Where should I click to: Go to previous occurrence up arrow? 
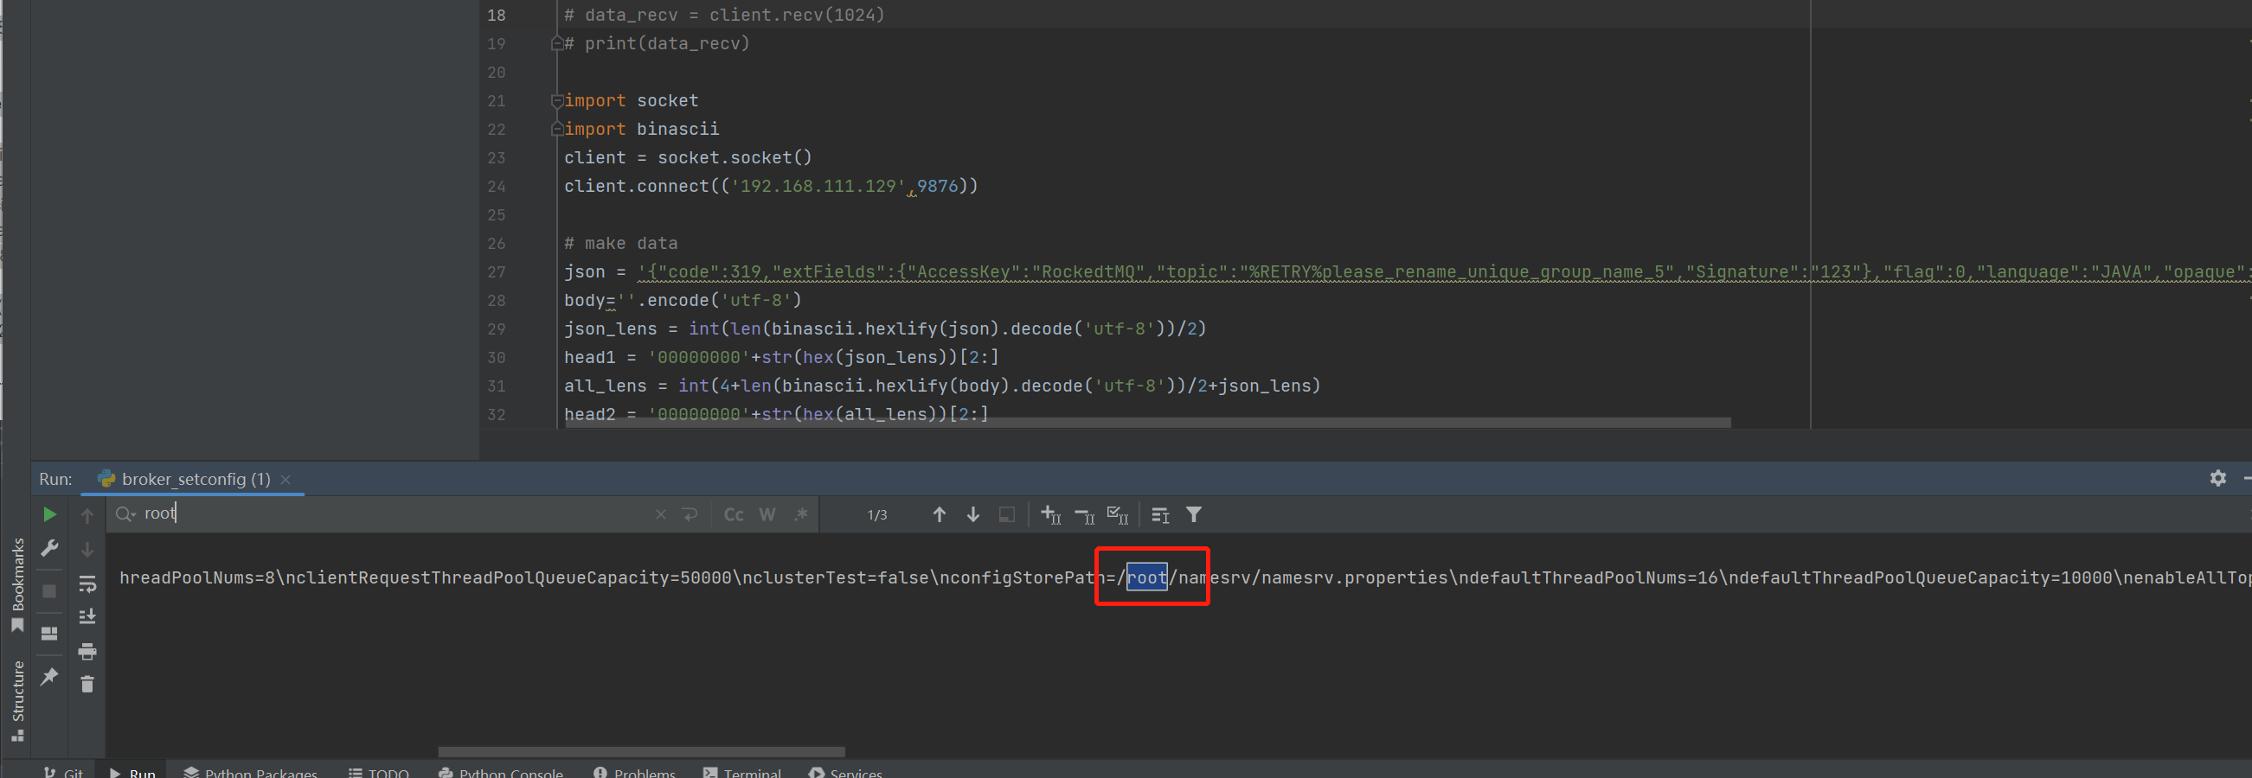click(x=940, y=515)
